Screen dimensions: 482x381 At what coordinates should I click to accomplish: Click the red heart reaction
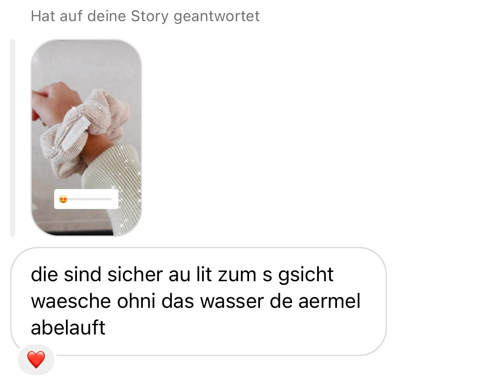coord(36,360)
